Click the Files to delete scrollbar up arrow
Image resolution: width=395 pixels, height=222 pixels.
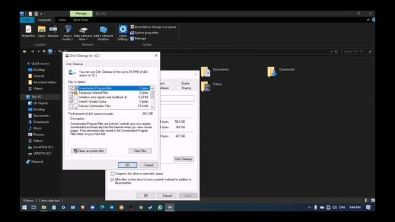(152, 88)
